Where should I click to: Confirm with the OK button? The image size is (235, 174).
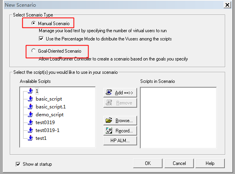coord(148,163)
